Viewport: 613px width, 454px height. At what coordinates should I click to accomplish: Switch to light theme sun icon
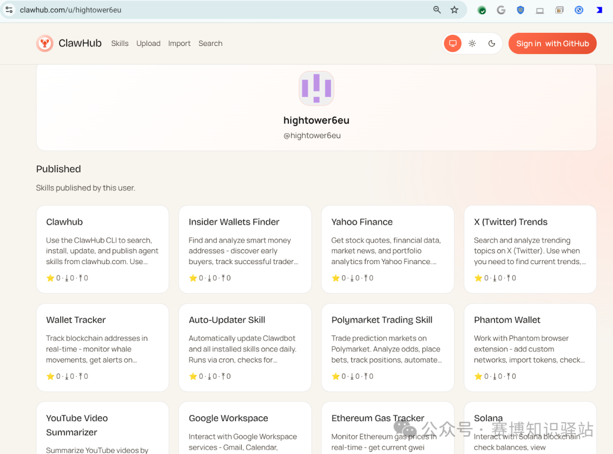pos(472,43)
